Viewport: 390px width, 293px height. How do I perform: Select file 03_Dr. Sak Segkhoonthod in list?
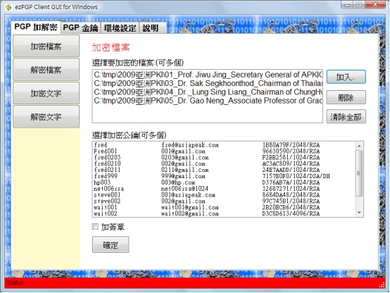[x=208, y=83]
